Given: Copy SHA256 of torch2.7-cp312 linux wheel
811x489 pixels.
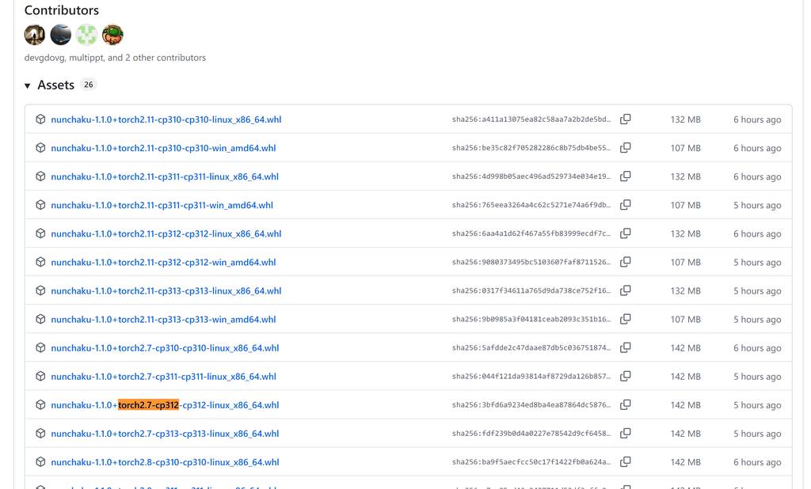Looking at the screenshot, I should click(625, 404).
